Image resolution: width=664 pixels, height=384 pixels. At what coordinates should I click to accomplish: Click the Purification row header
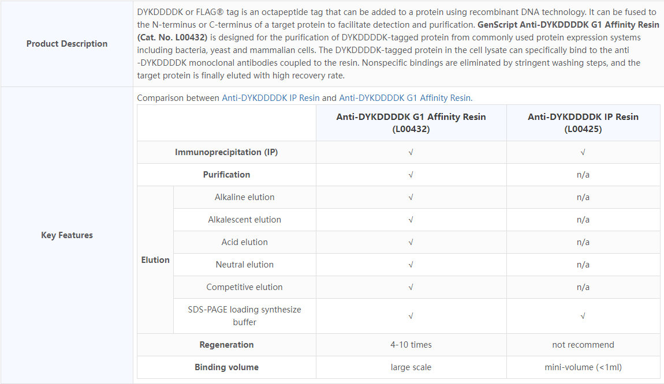226,175
